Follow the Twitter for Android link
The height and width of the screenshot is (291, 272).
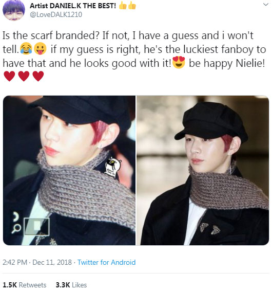107,262
